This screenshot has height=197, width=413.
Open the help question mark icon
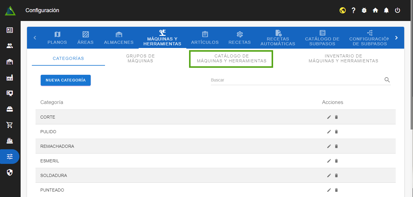[x=354, y=10]
